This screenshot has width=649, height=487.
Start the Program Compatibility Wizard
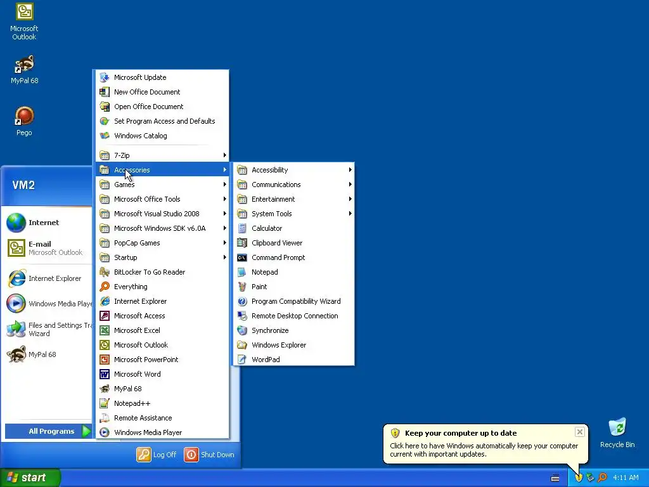coord(293,301)
